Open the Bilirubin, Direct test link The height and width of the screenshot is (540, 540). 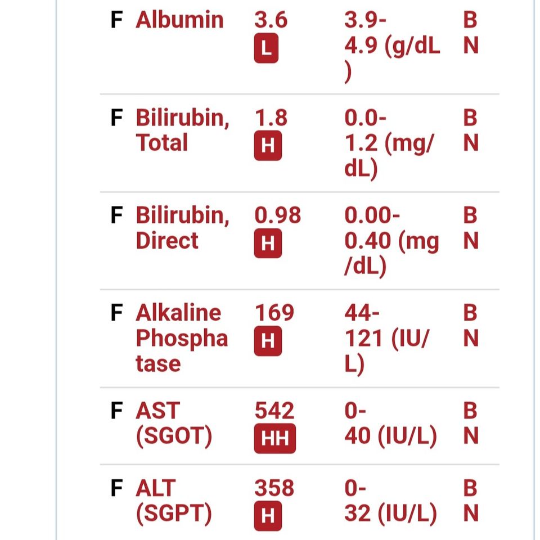182,228
